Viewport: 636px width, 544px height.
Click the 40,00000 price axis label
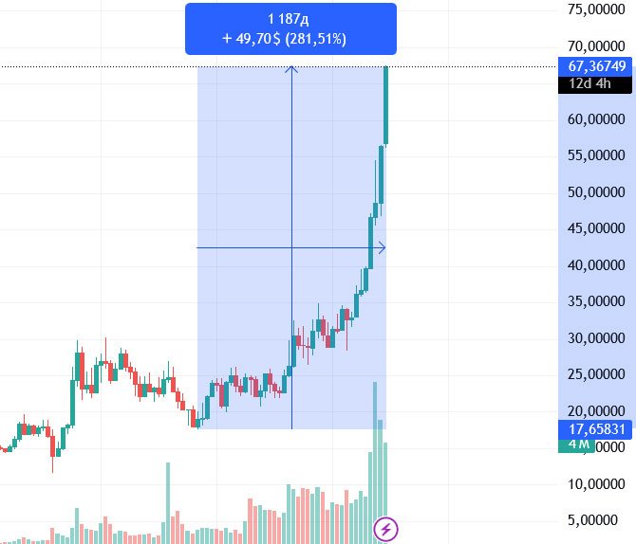pyautogui.click(x=594, y=265)
